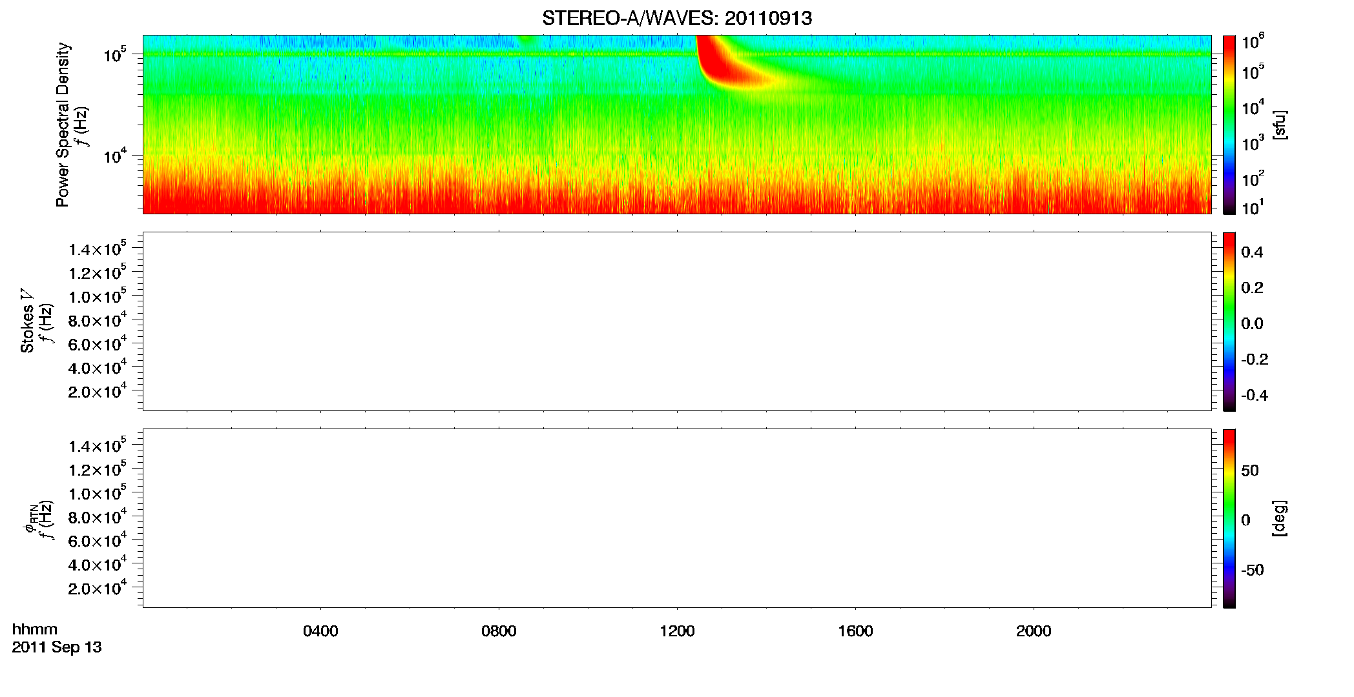Click the 1600 time tick label

point(855,631)
